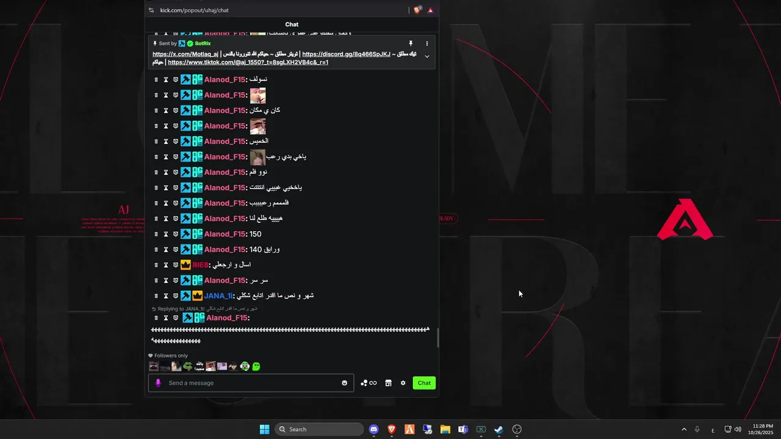Click the green Chat send button

point(424,383)
